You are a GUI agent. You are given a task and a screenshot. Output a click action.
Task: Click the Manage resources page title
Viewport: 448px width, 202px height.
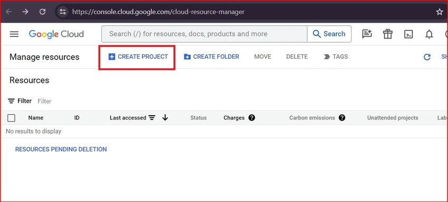44,57
